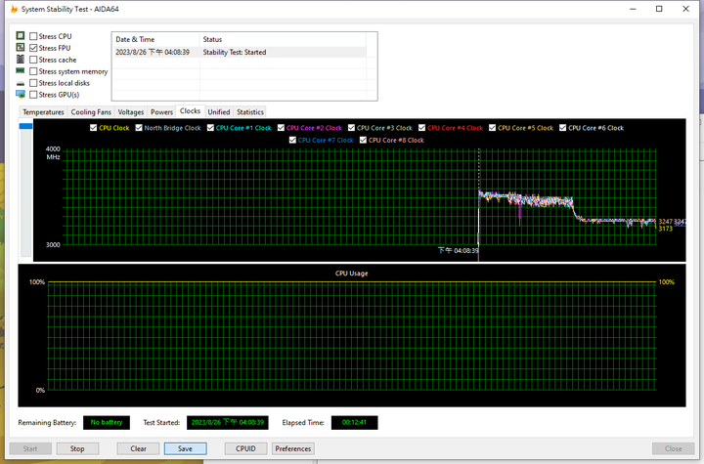
Task: Enable the Stress cache checkbox
Action: click(33, 60)
